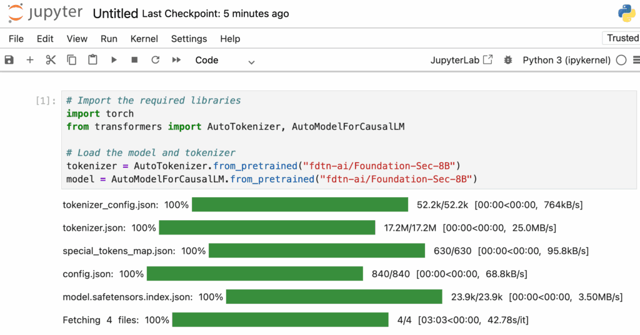The height and width of the screenshot is (335, 640).
Task: Restart the kernel with the circular arrow icon
Action: pyautogui.click(x=155, y=60)
